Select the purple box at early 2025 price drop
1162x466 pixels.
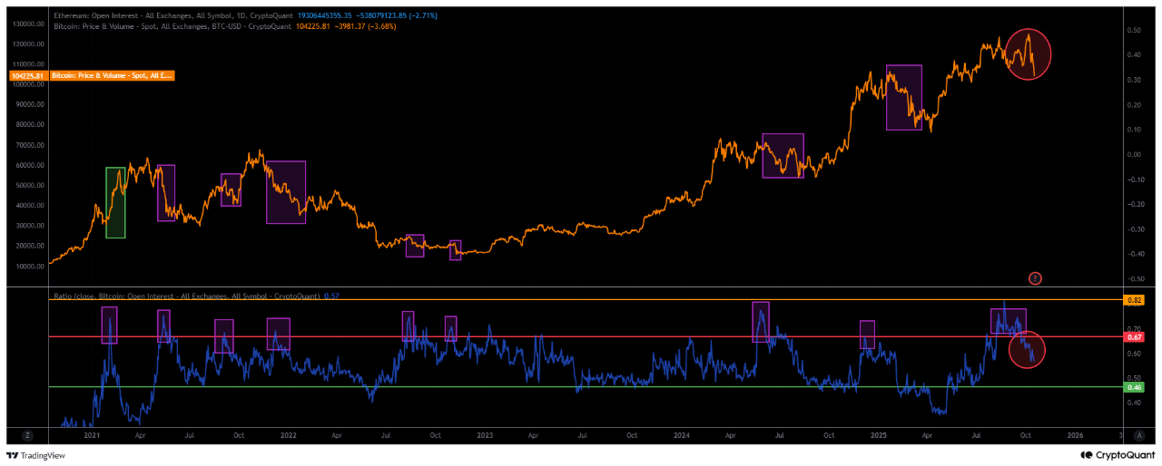(903, 97)
